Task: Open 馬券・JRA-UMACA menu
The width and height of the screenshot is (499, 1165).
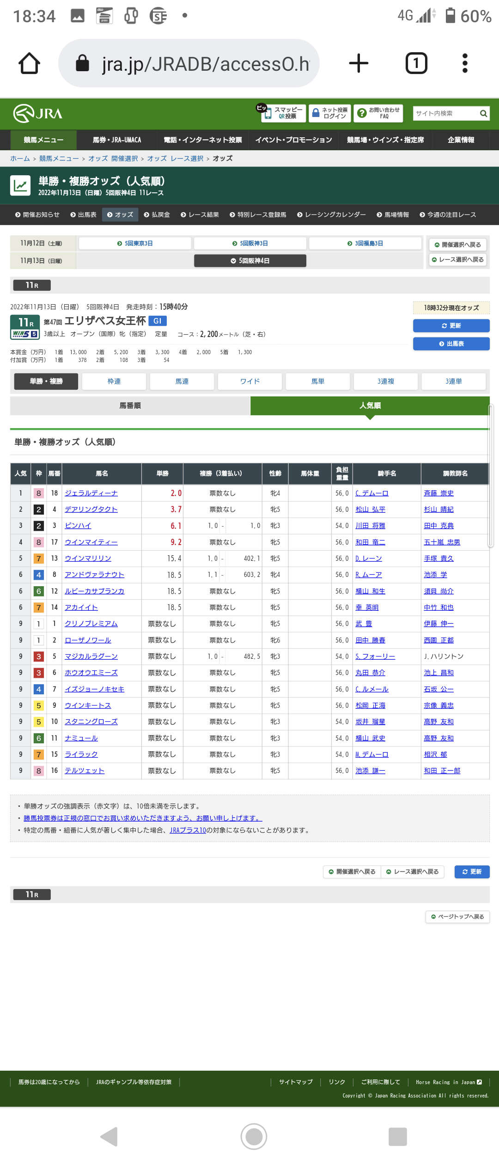Action: pos(117,140)
